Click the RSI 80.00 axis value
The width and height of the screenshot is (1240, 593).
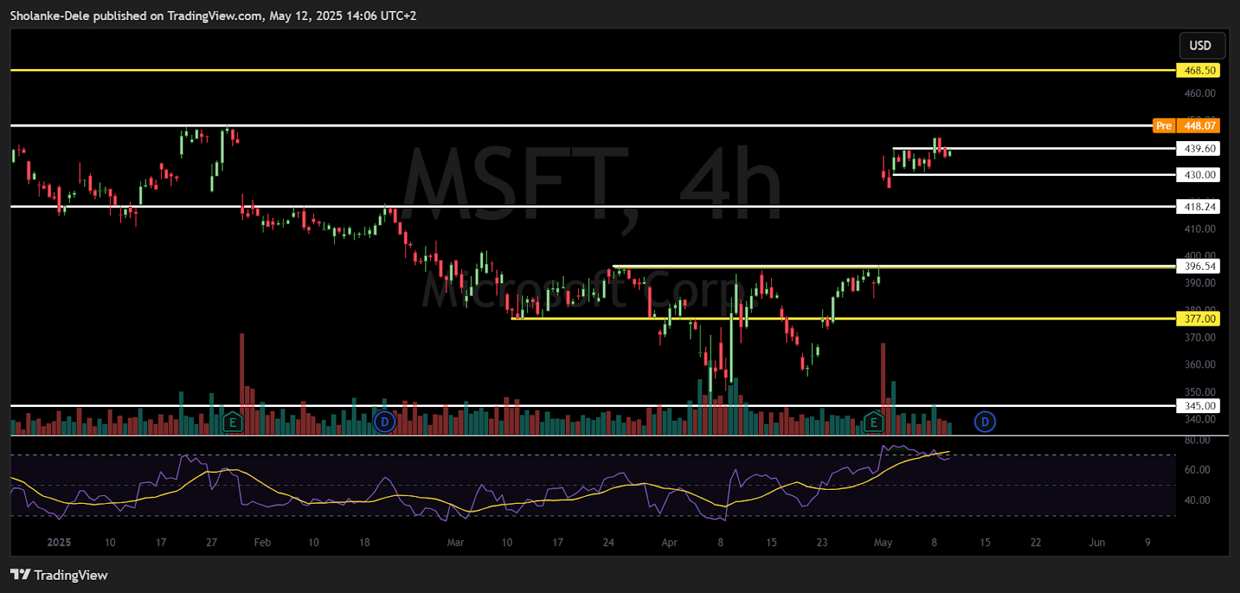1197,440
